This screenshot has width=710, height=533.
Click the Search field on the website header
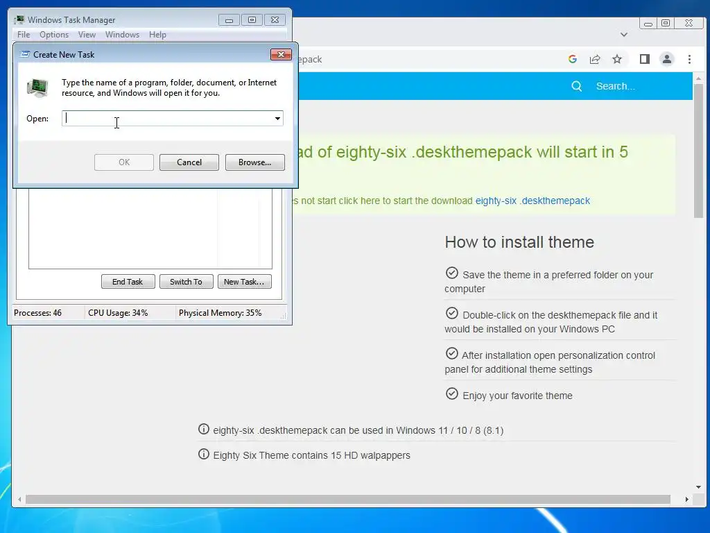(616, 86)
